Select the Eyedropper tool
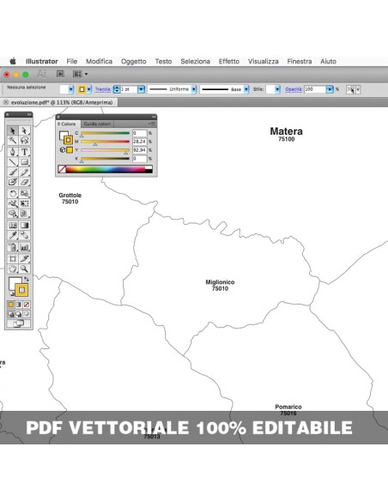This screenshot has width=388, height=501. tap(13, 235)
